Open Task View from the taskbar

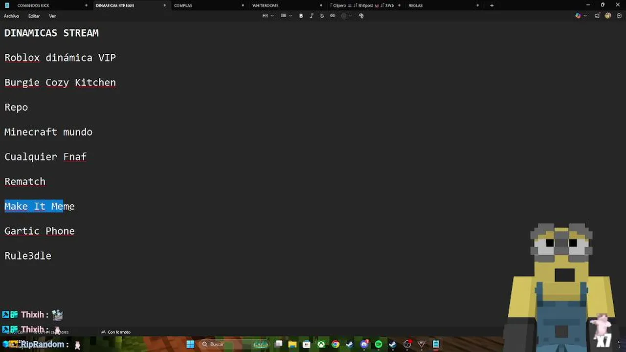pyautogui.click(x=279, y=344)
